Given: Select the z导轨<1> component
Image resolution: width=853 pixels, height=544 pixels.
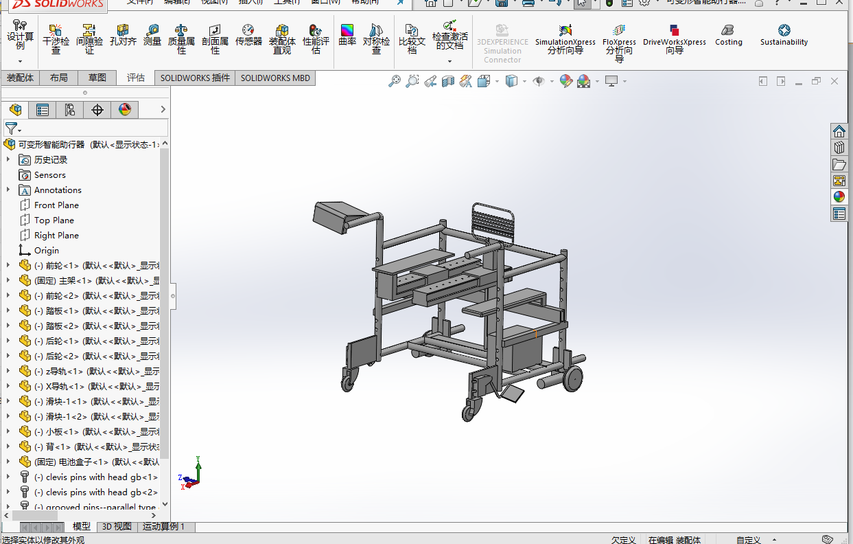Looking at the screenshot, I should point(95,371).
